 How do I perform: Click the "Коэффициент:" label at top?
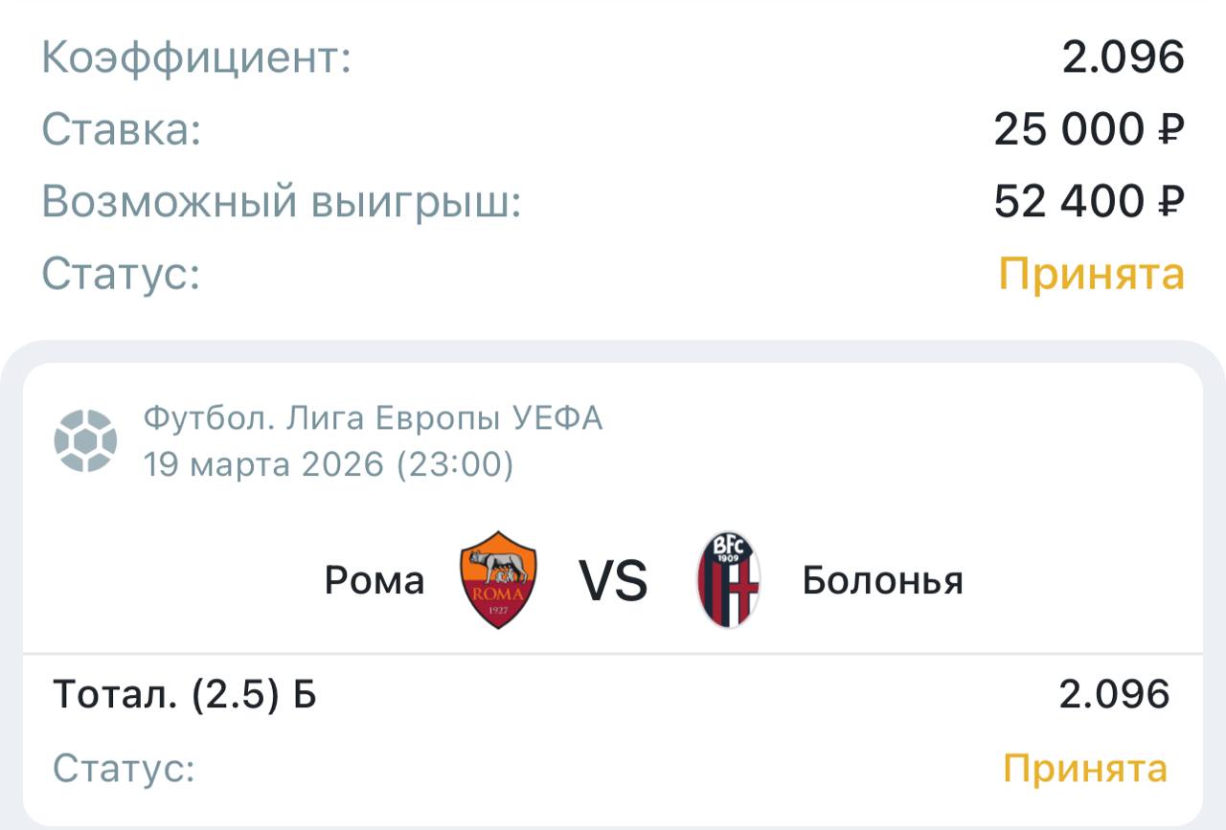tap(196, 58)
